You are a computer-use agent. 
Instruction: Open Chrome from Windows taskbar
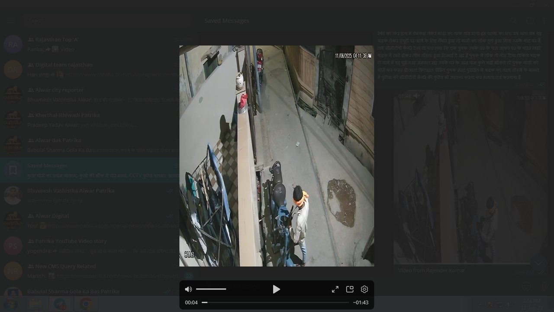click(x=86, y=305)
